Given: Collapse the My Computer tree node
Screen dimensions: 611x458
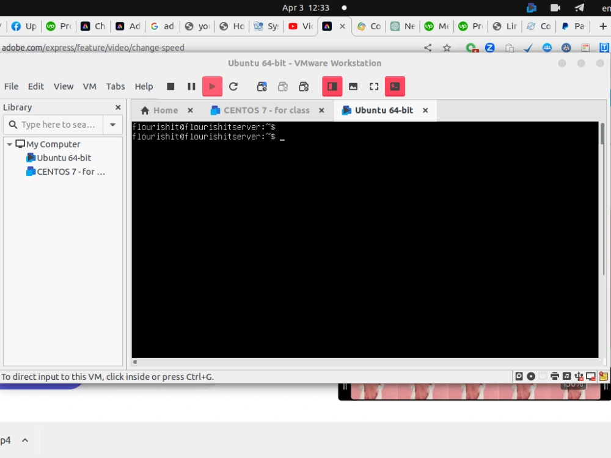Looking at the screenshot, I should (x=10, y=144).
